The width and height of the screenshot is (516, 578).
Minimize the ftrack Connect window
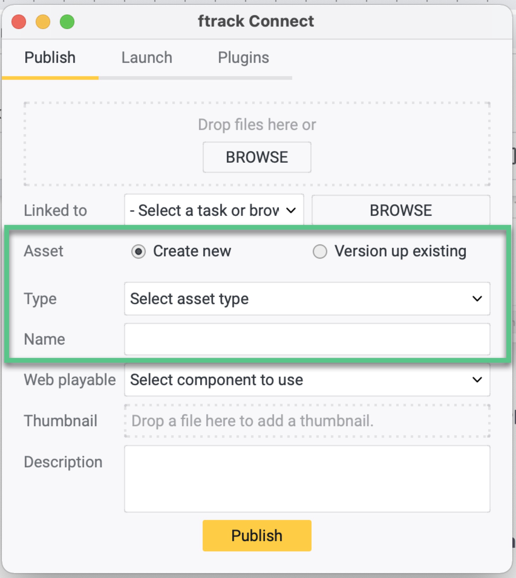pyautogui.click(x=43, y=22)
